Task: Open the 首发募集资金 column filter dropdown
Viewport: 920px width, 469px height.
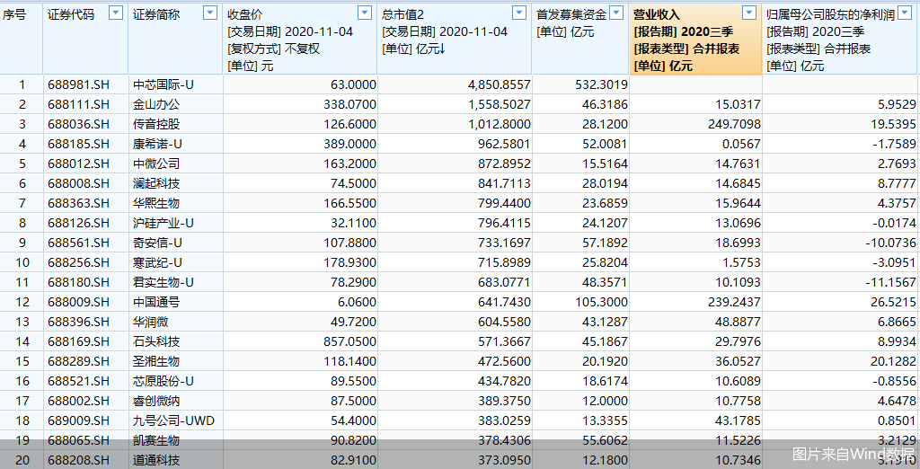Action: coord(616,13)
